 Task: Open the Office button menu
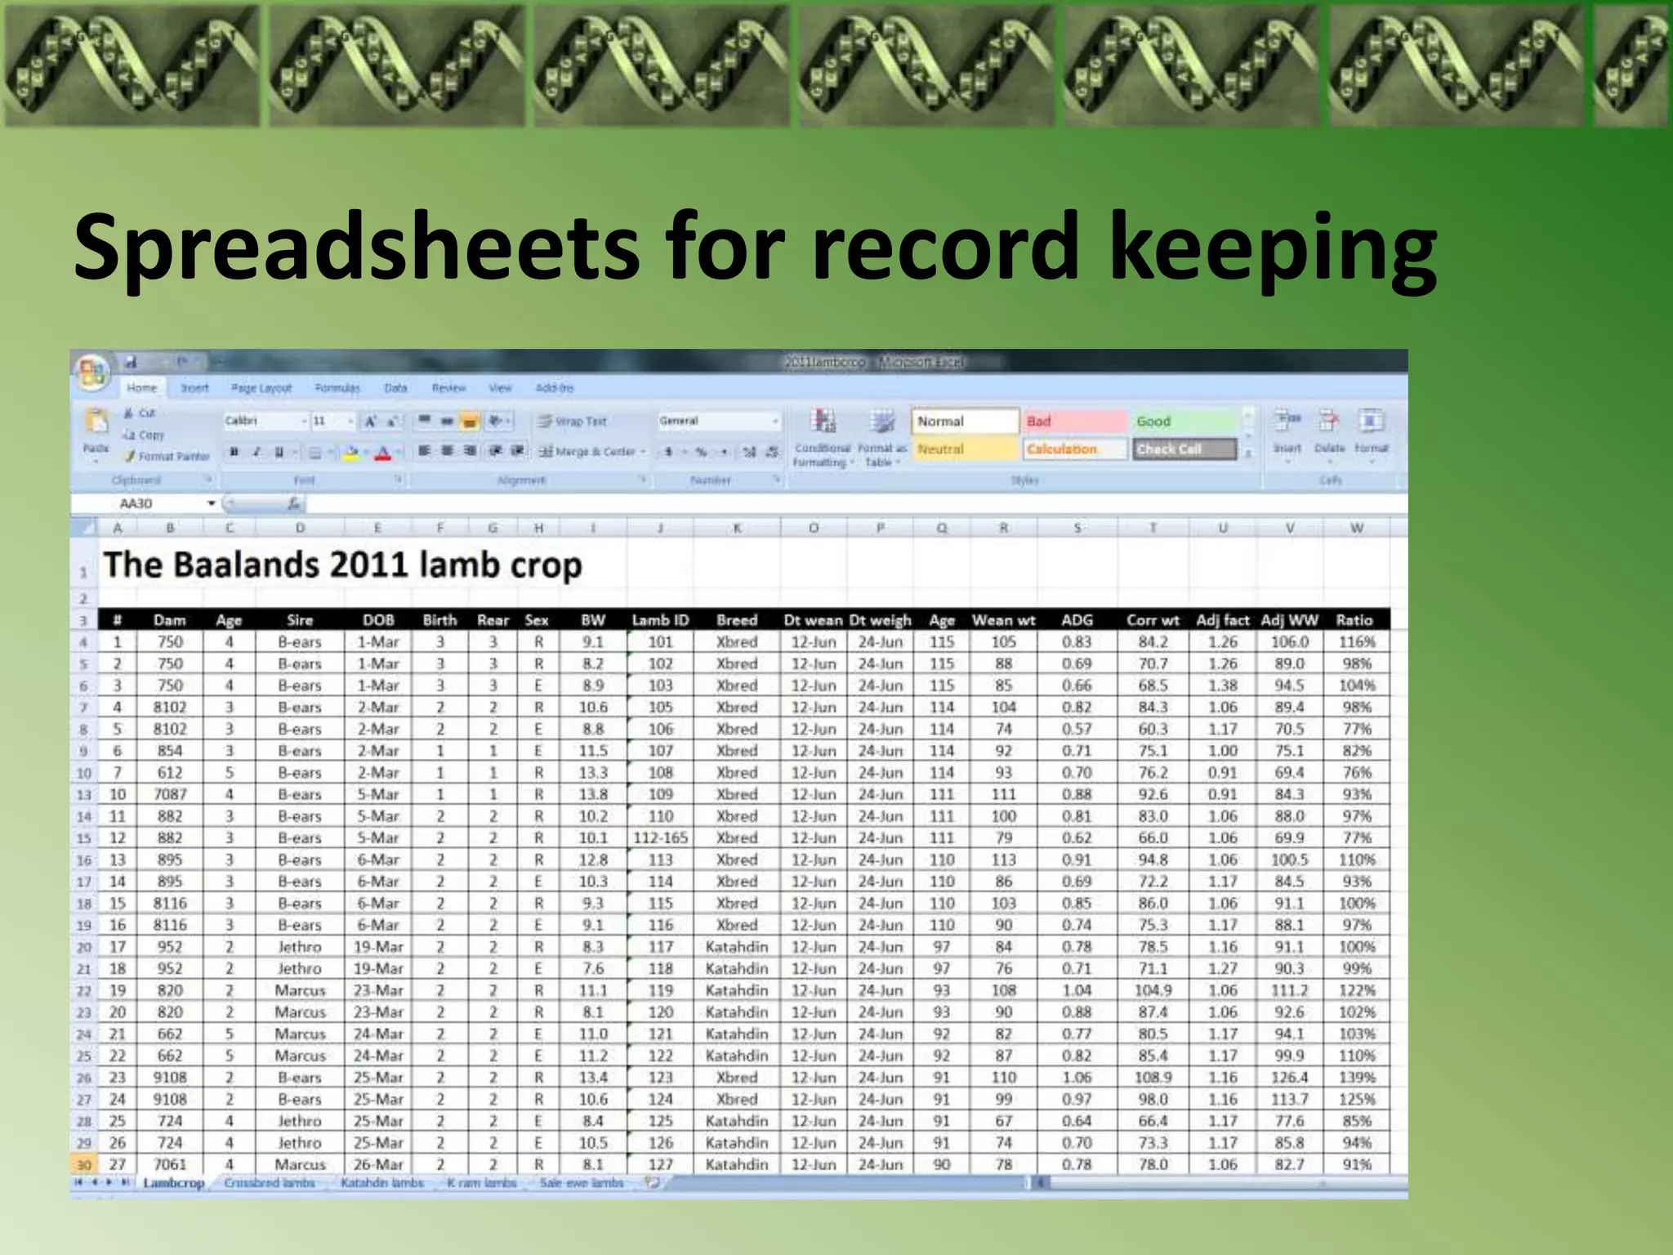tap(91, 373)
